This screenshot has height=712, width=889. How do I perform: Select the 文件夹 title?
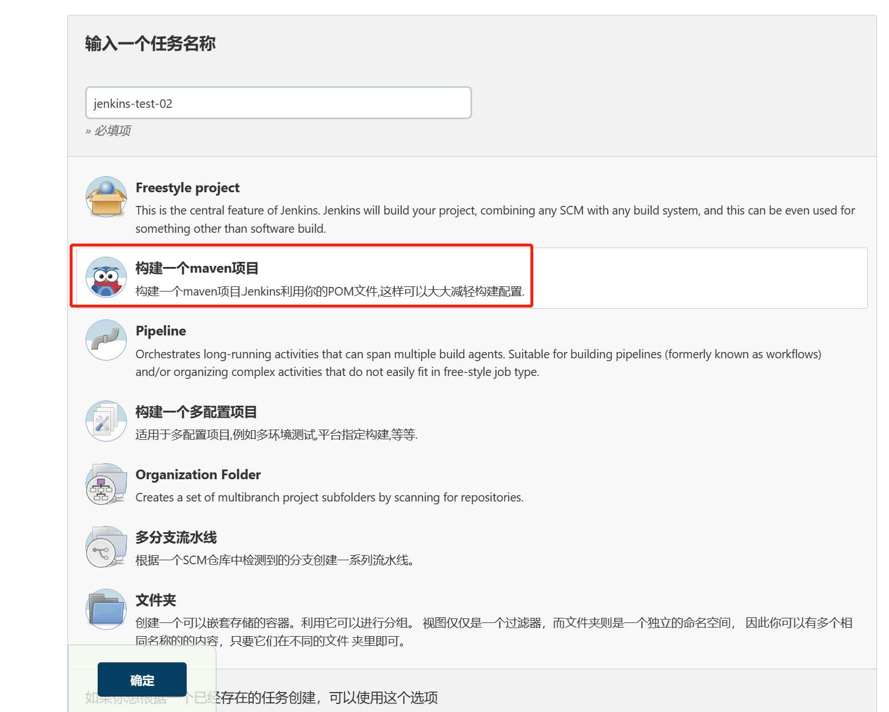tap(155, 600)
